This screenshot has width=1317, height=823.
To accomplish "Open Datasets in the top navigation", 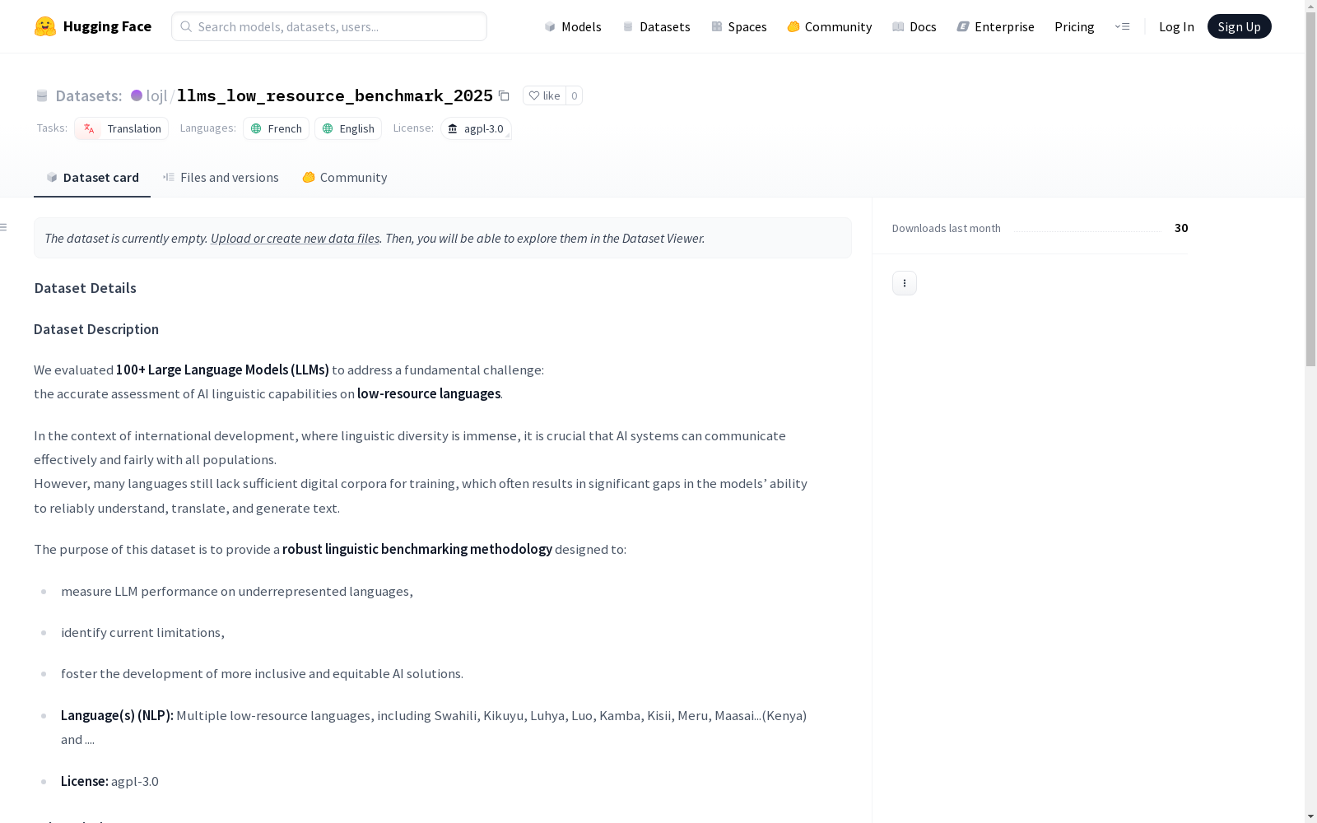I will click(656, 26).
